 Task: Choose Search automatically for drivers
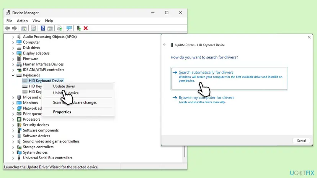(229, 79)
